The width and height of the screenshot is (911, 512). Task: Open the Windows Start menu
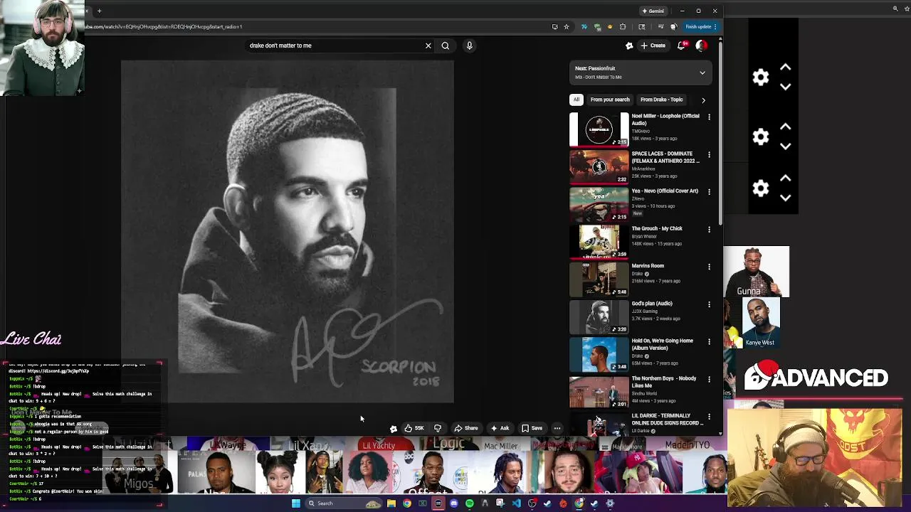click(296, 503)
